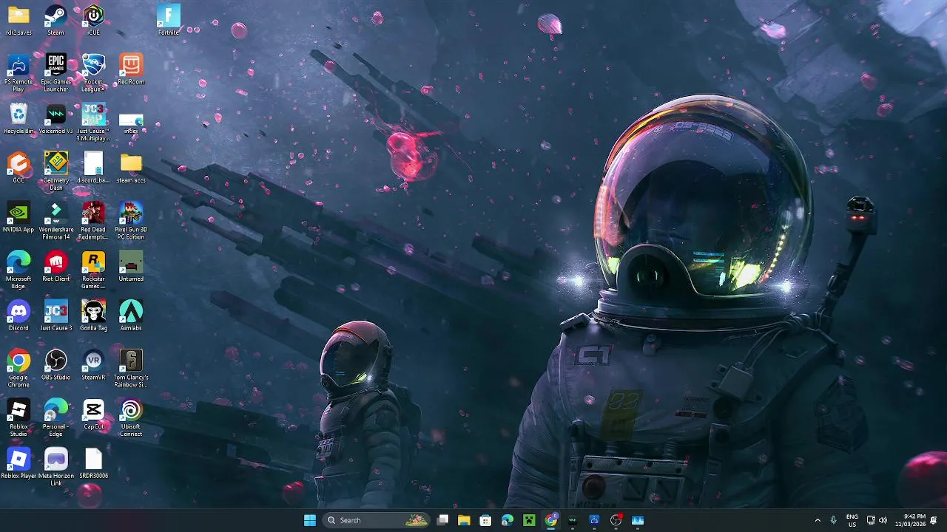This screenshot has height=532, width=947.
Task: Select the Ubisoft Connect shortcut
Action: [131, 417]
